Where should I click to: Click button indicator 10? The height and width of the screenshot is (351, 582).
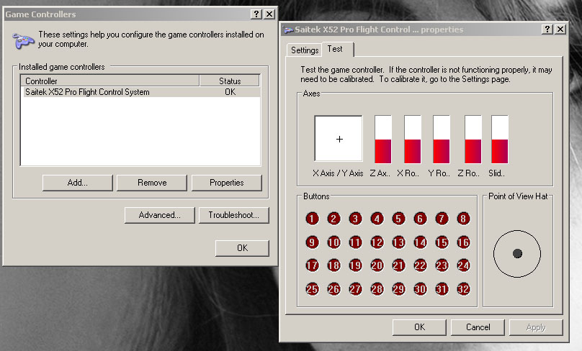tap(333, 242)
